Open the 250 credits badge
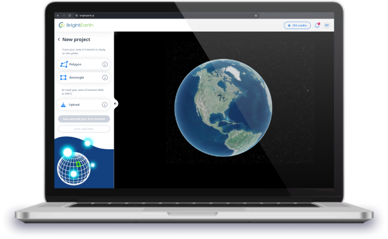Screen dimensions: 388x239 [x=297, y=26]
